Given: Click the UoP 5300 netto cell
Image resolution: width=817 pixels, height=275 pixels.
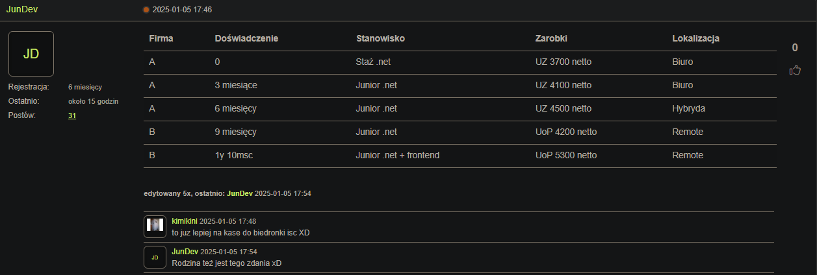Looking at the screenshot, I should 565,155.
